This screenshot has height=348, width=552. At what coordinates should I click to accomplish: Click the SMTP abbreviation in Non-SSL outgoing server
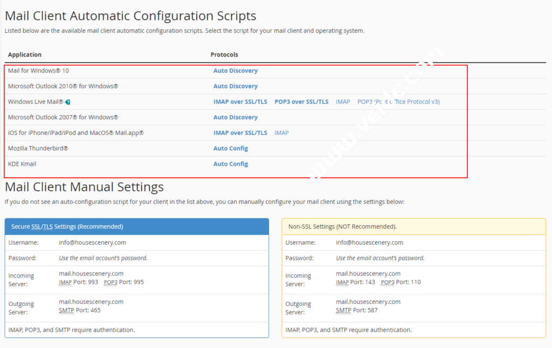[343, 310]
